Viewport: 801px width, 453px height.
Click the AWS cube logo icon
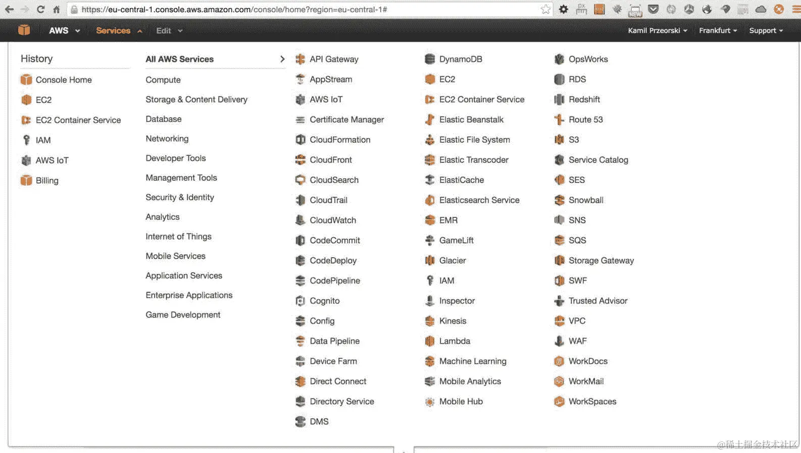point(24,30)
